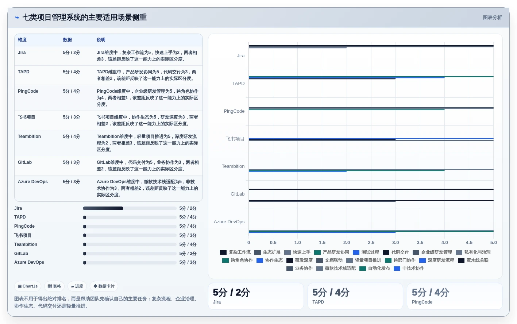Click the 维度 column header
Image resolution: width=517 pixels, height=324 pixels.
[x=22, y=40]
